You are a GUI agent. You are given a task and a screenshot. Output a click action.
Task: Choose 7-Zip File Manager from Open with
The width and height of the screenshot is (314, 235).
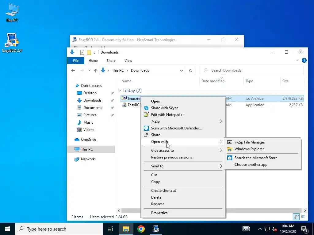point(262,142)
